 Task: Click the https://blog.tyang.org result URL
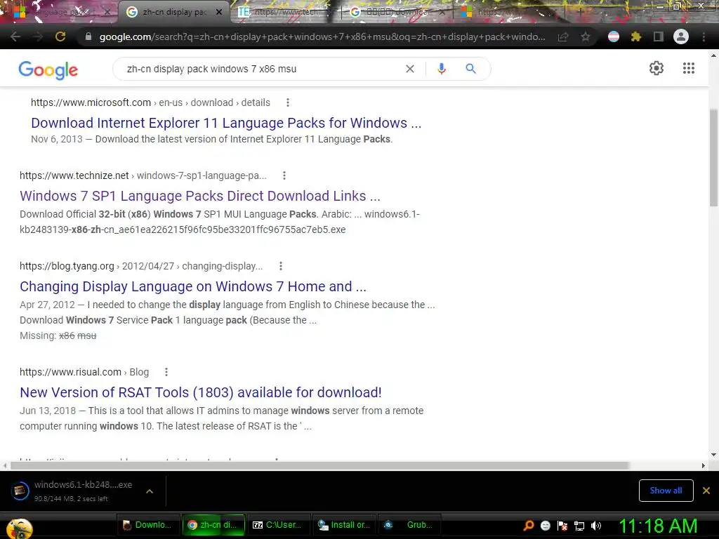pos(67,266)
